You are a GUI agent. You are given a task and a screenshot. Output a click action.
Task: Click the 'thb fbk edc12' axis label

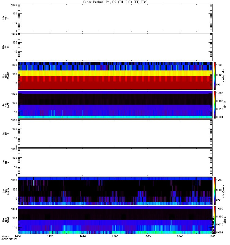pos(6,76)
